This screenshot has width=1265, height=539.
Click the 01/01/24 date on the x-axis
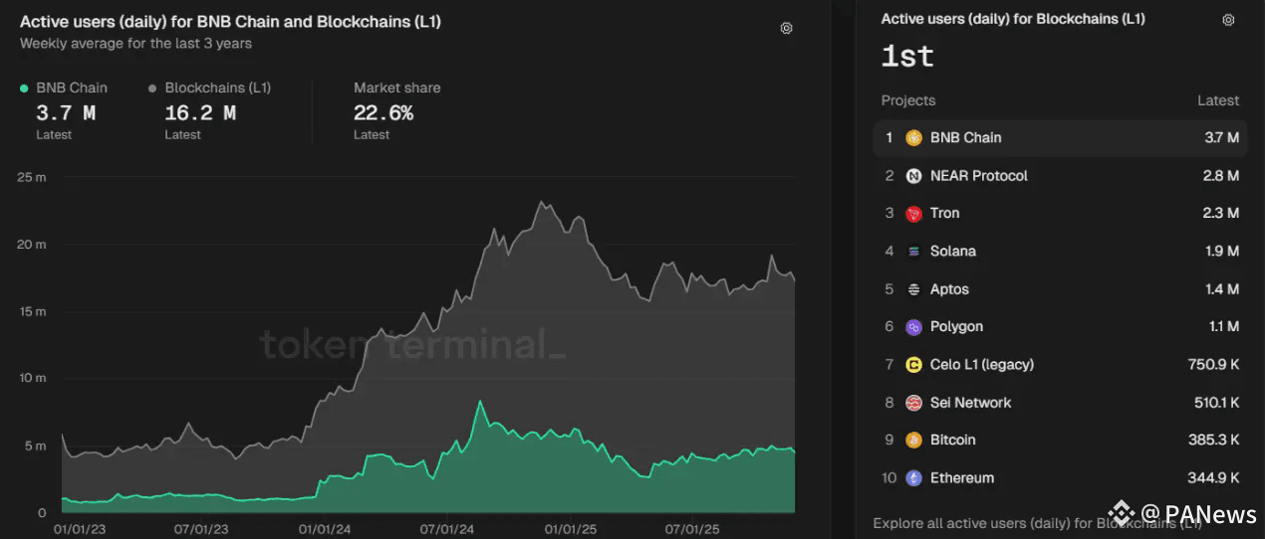(x=325, y=529)
